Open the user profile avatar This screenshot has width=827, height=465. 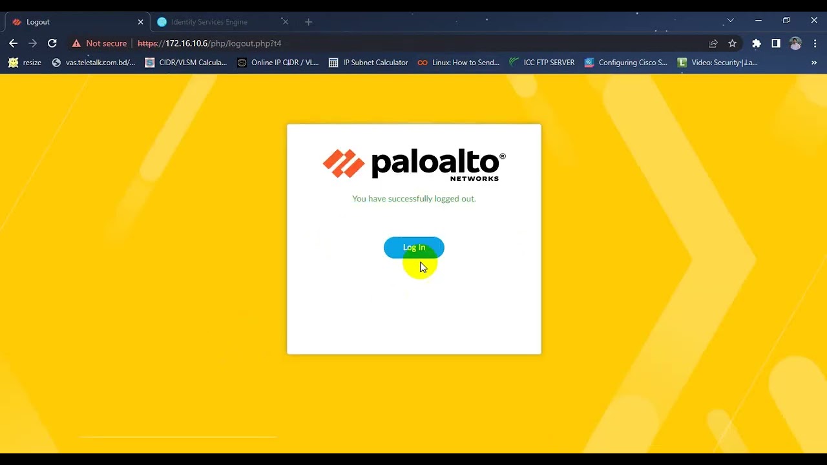[x=795, y=43]
